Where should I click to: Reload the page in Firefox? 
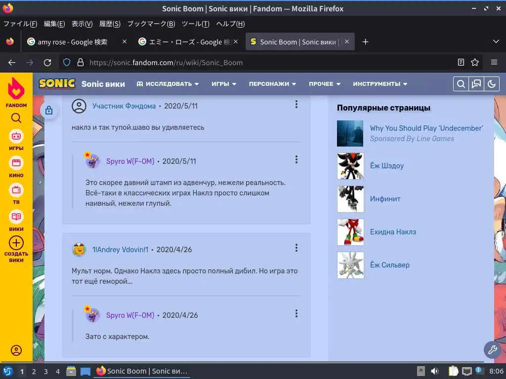coord(47,63)
